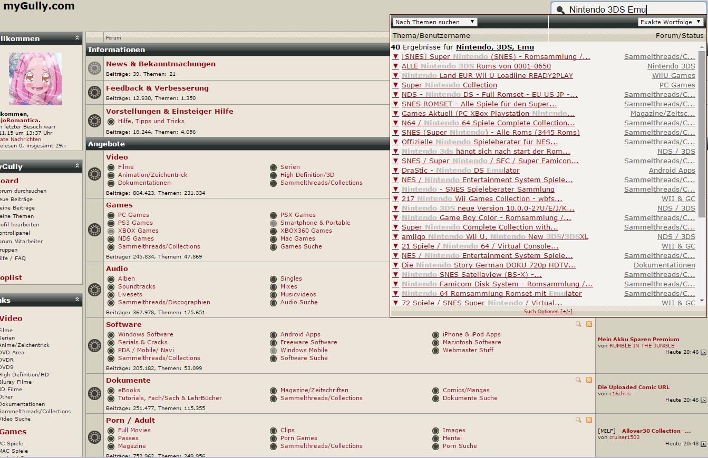The image size is (708, 458).
Task: Click the red triangle beside Nintendo 3DS neue Version 10.0.0
Action: click(396, 208)
